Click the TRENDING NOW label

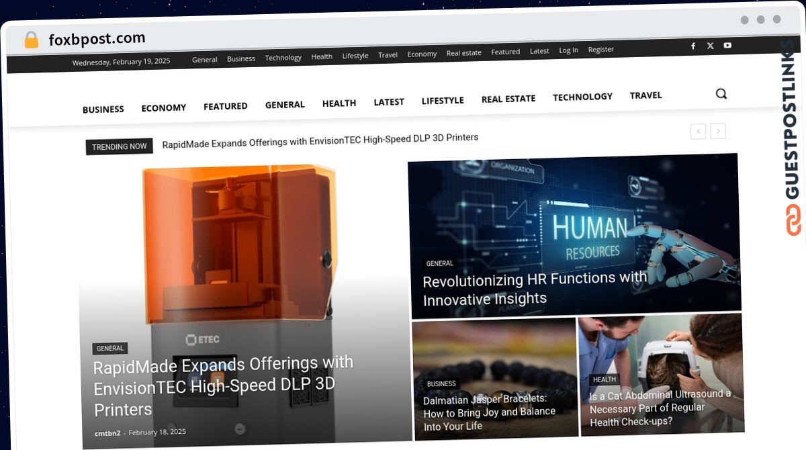[120, 146]
